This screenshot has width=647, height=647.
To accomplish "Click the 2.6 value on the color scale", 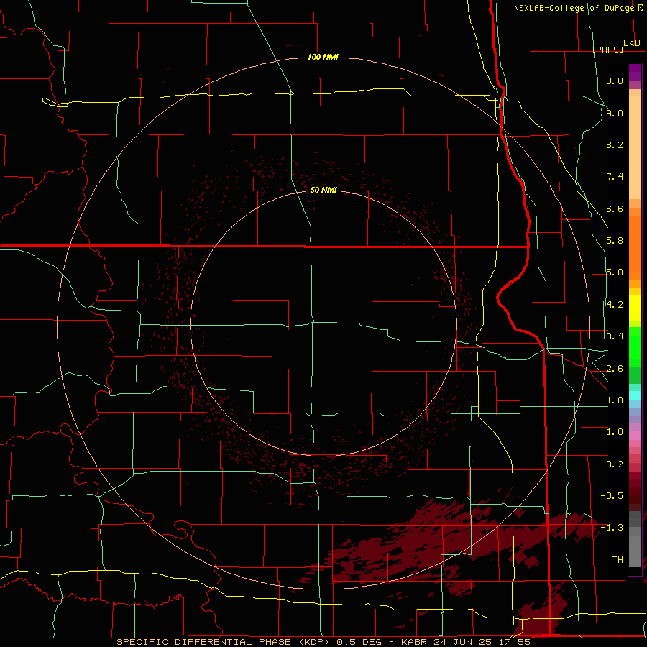I will click(615, 369).
